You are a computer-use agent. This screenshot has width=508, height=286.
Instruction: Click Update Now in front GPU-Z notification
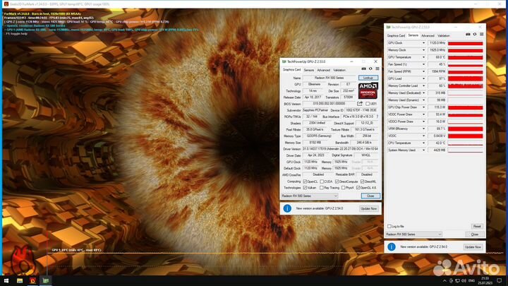[369, 208]
